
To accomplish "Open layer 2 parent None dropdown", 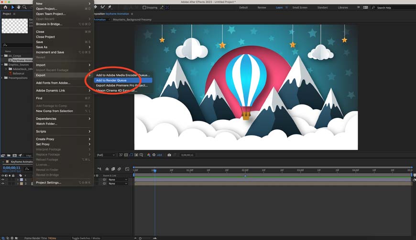I will pyautogui.click(x=118, y=183).
